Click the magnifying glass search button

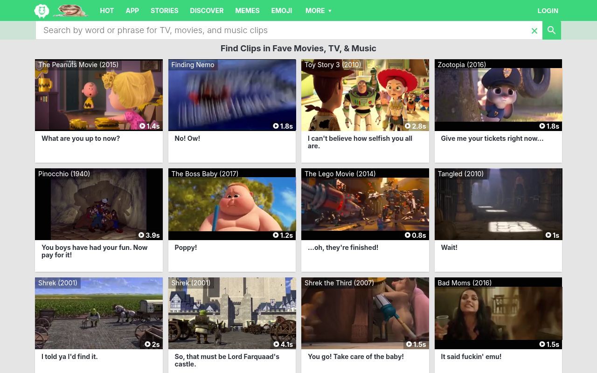[552, 30]
